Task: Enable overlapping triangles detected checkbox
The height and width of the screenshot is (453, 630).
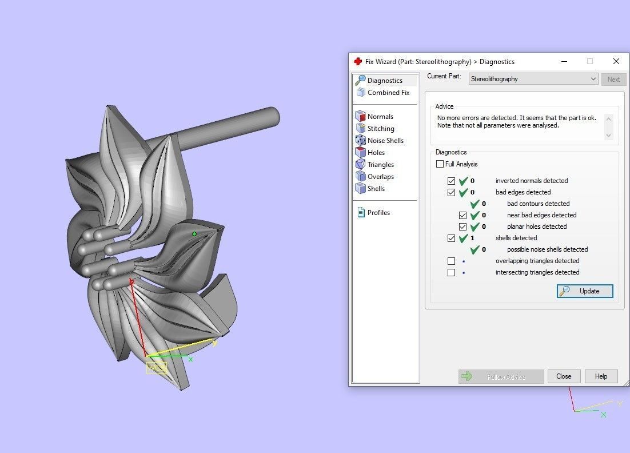Action: (x=451, y=261)
